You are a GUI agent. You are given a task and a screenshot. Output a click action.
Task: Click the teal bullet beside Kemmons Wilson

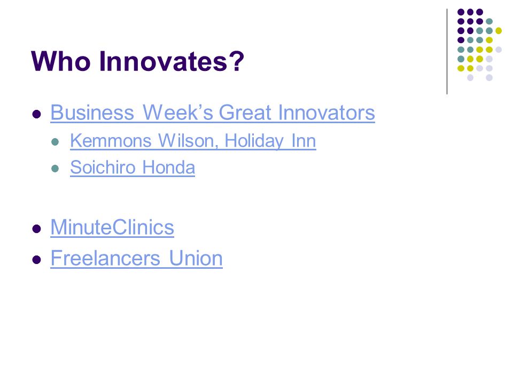point(55,142)
